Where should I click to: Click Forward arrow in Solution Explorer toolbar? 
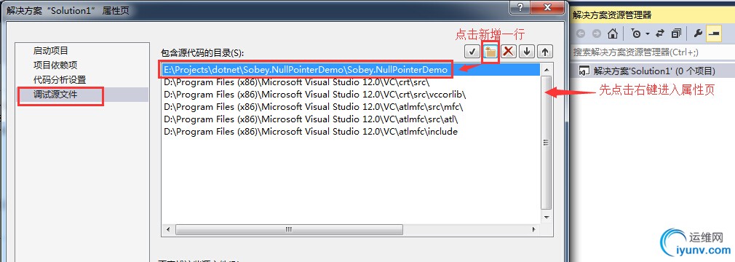596,33
